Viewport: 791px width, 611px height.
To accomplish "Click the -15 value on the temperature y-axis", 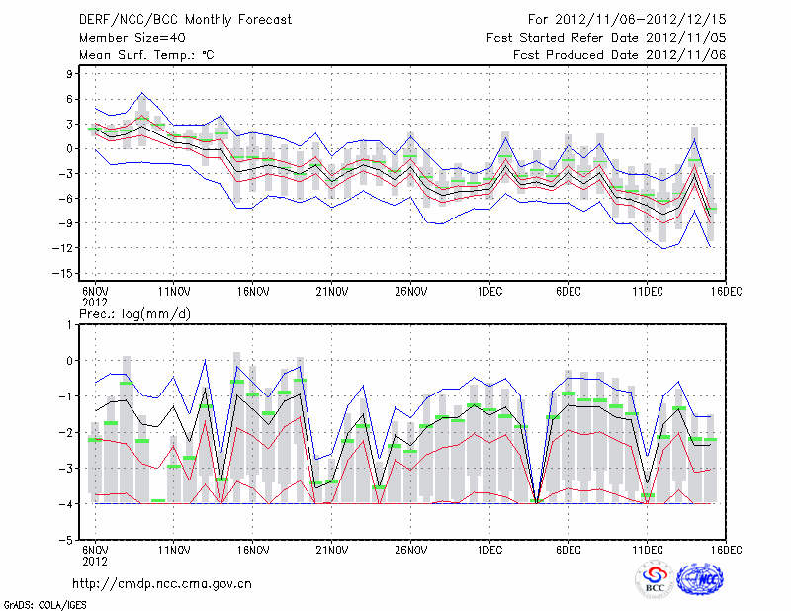I will tap(64, 273).
